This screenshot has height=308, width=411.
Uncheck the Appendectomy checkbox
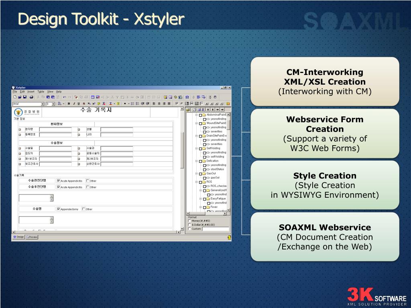59,209
